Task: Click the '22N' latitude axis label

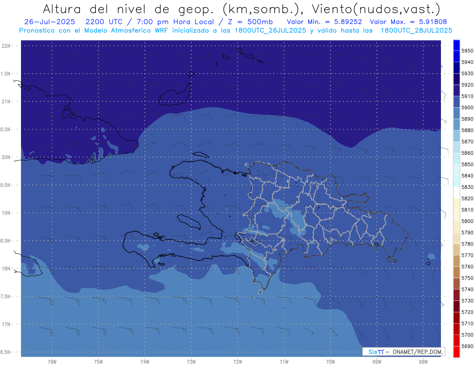Action: pyautogui.click(x=6, y=46)
